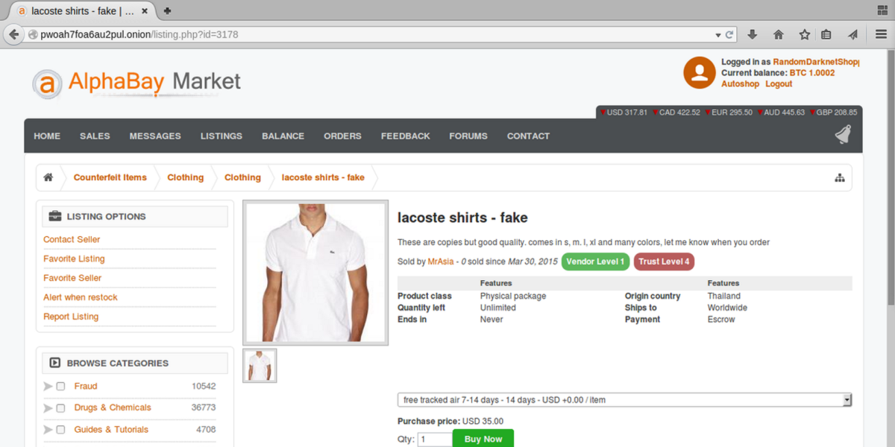The height and width of the screenshot is (447, 895).
Task: Click the Favorite Seller link
Action: [72, 278]
